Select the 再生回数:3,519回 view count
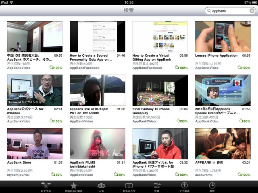The image size is (258, 193). tap(20, 117)
